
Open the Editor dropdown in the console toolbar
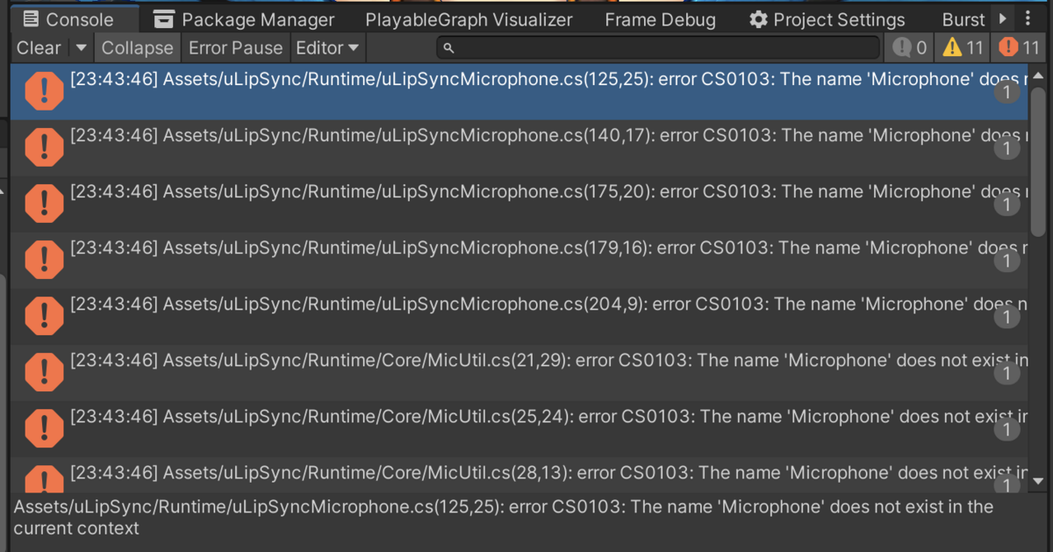pos(326,47)
